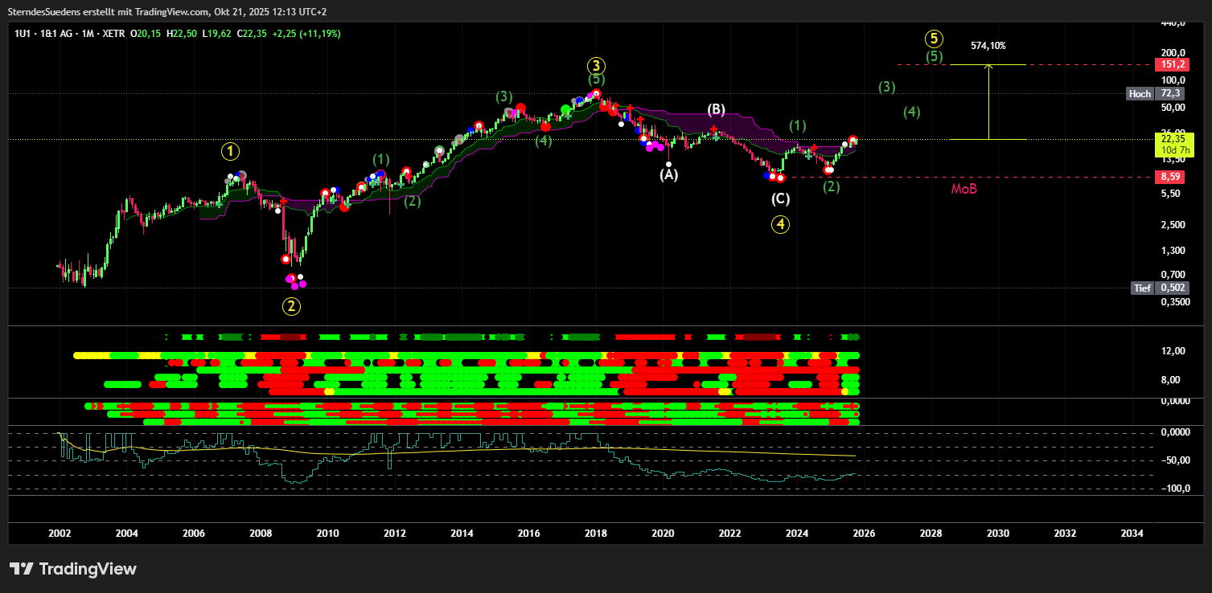Select the red 8,59 price level tag
The width and height of the screenshot is (1212, 593).
1170,177
